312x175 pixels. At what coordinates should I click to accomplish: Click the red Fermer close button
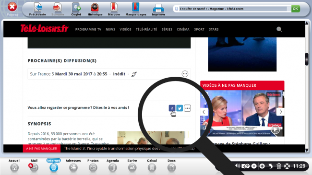pyautogui.click(x=12, y=7)
